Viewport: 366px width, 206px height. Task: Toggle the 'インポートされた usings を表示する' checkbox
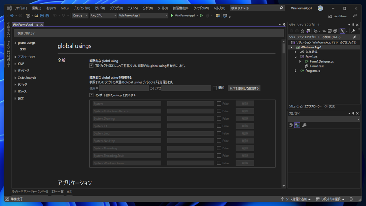(91, 95)
